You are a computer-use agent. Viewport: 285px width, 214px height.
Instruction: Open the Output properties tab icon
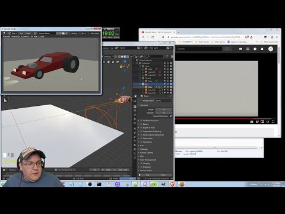click(135, 111)
